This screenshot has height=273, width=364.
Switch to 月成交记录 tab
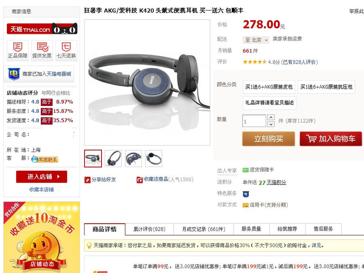point(203,229)
